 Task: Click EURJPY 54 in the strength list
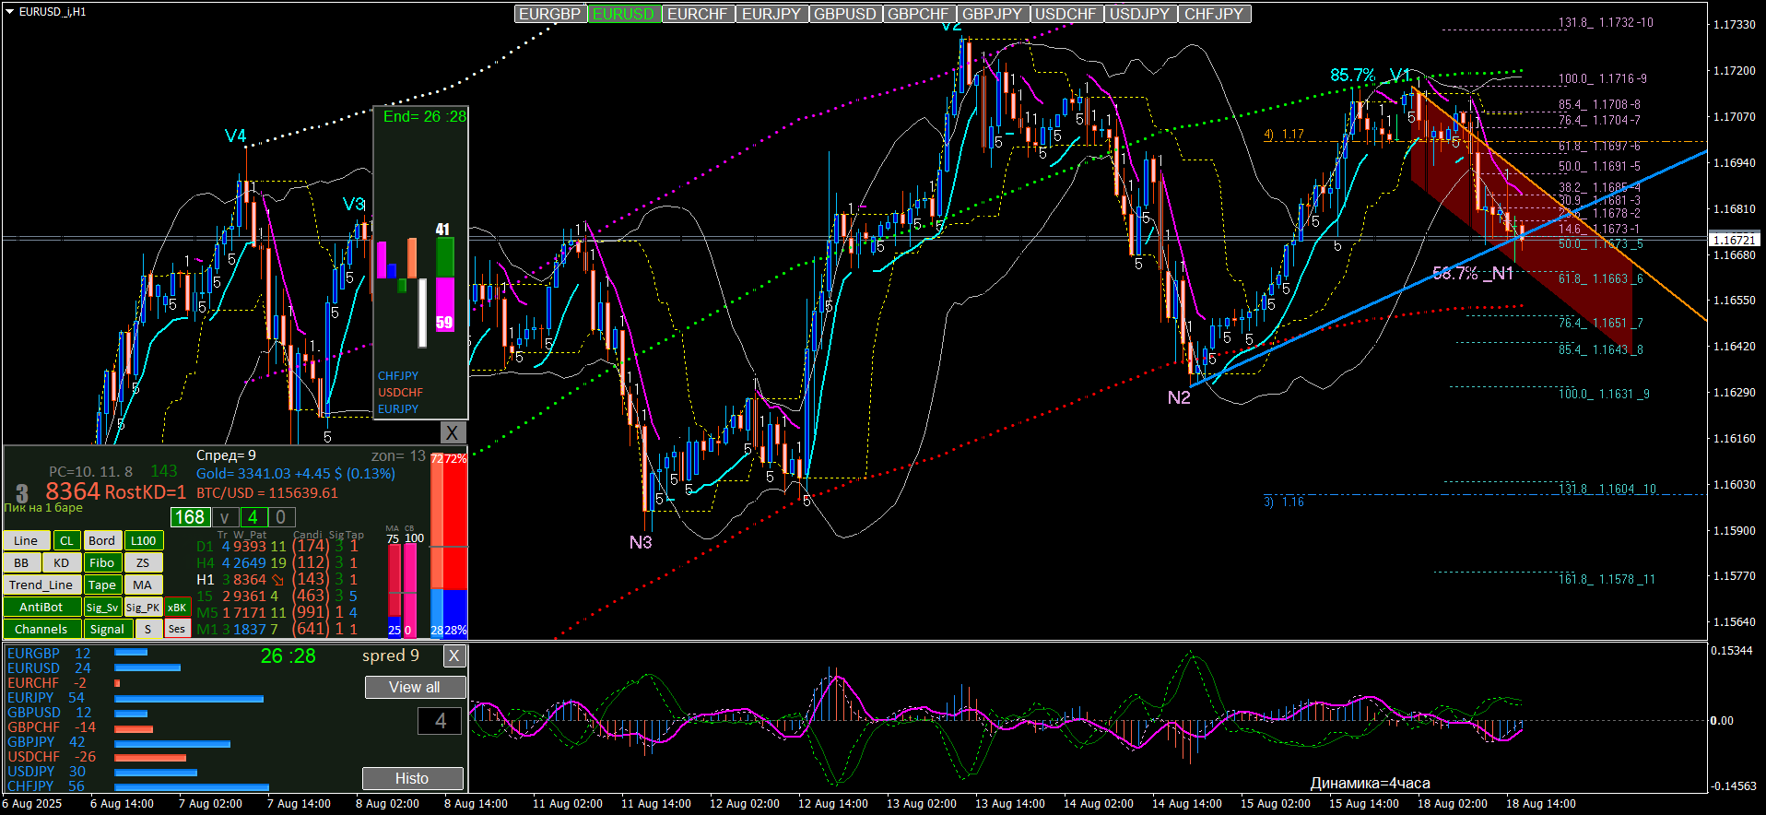(46, 698)
